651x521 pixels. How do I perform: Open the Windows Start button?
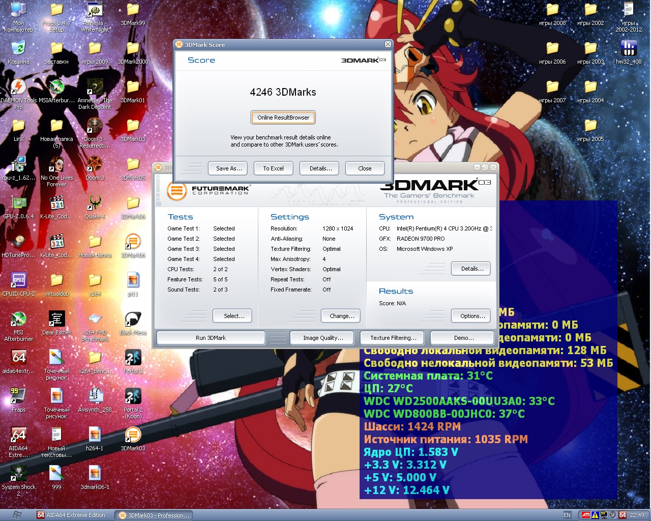click(x=17, y=515)
